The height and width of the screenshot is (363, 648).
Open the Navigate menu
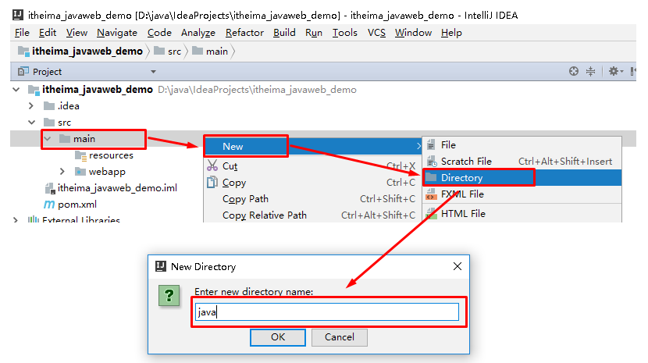point(117,33)
